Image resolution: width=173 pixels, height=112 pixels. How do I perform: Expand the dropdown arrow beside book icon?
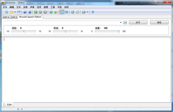[x=87, y=12]
